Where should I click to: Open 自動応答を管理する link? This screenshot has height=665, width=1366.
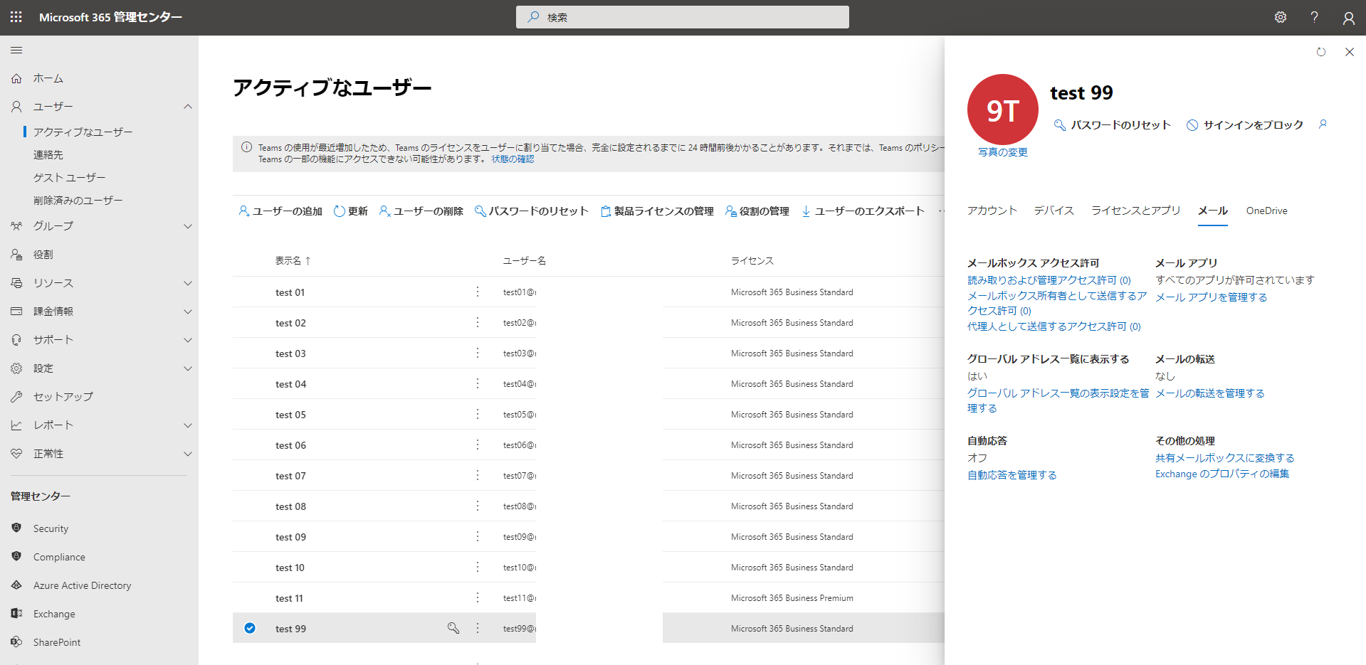click(x=1012, y=475)
